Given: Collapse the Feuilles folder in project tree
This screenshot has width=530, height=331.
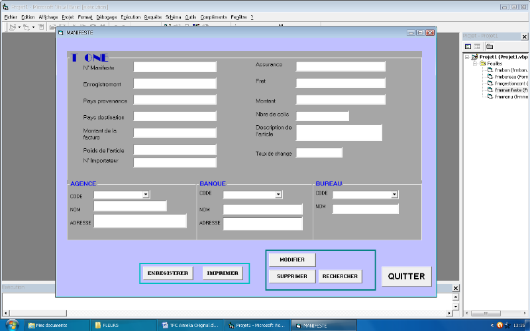Looking at the screenshot, I should [x=475, y=64].
